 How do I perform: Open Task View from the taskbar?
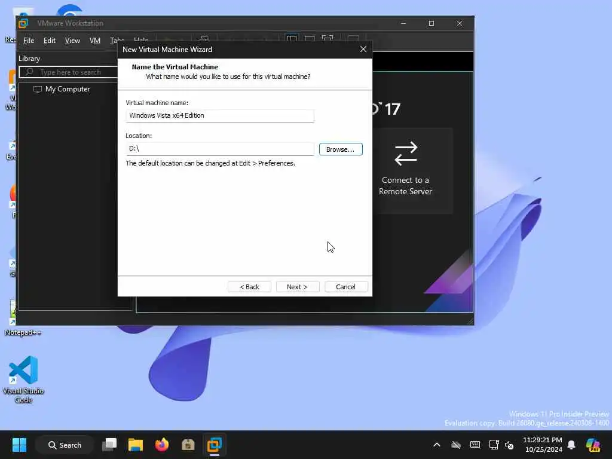click(x=110, y=445)
